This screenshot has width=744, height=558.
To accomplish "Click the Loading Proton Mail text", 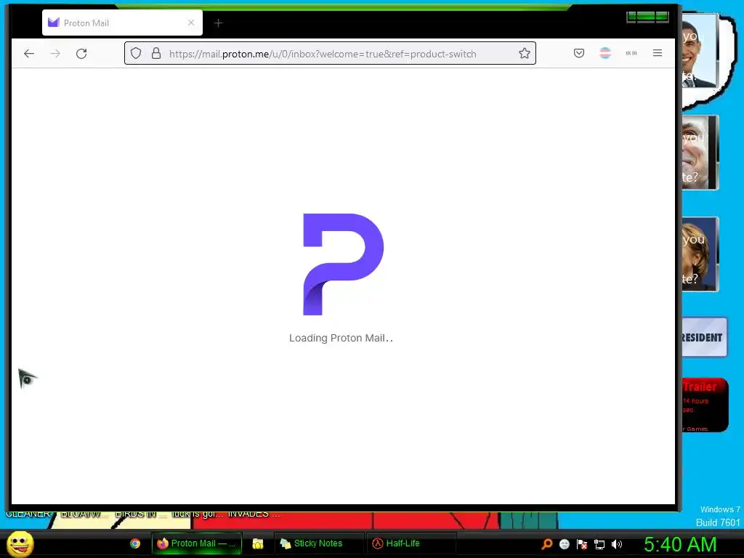I will click(x=341, y=338).
